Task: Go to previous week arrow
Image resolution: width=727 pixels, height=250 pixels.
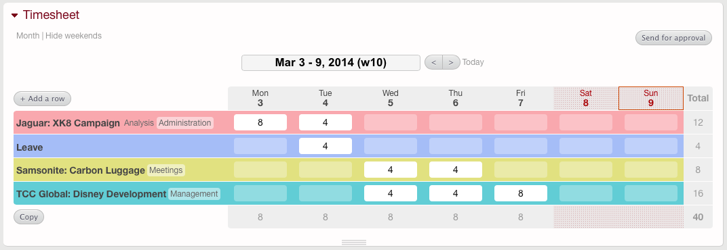Action: [x=433, y=62]
